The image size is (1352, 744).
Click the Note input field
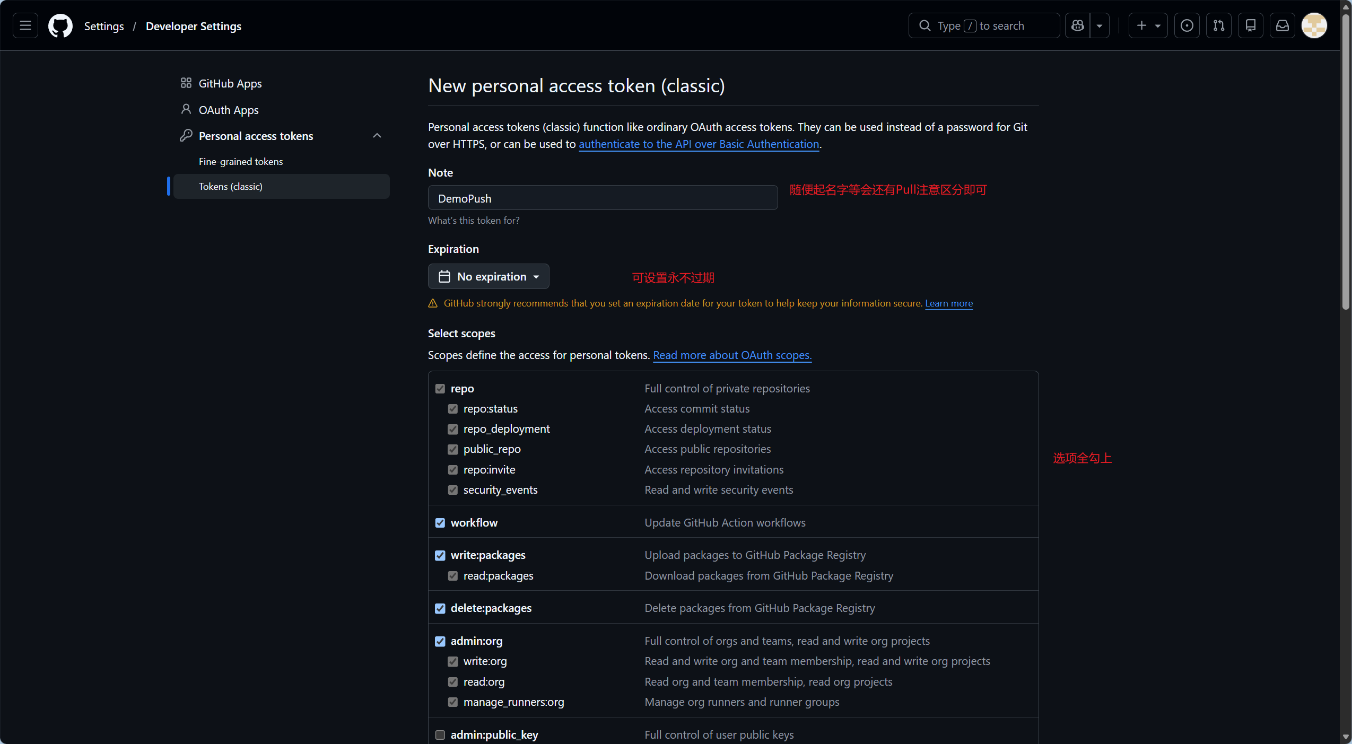click(603, 198)
